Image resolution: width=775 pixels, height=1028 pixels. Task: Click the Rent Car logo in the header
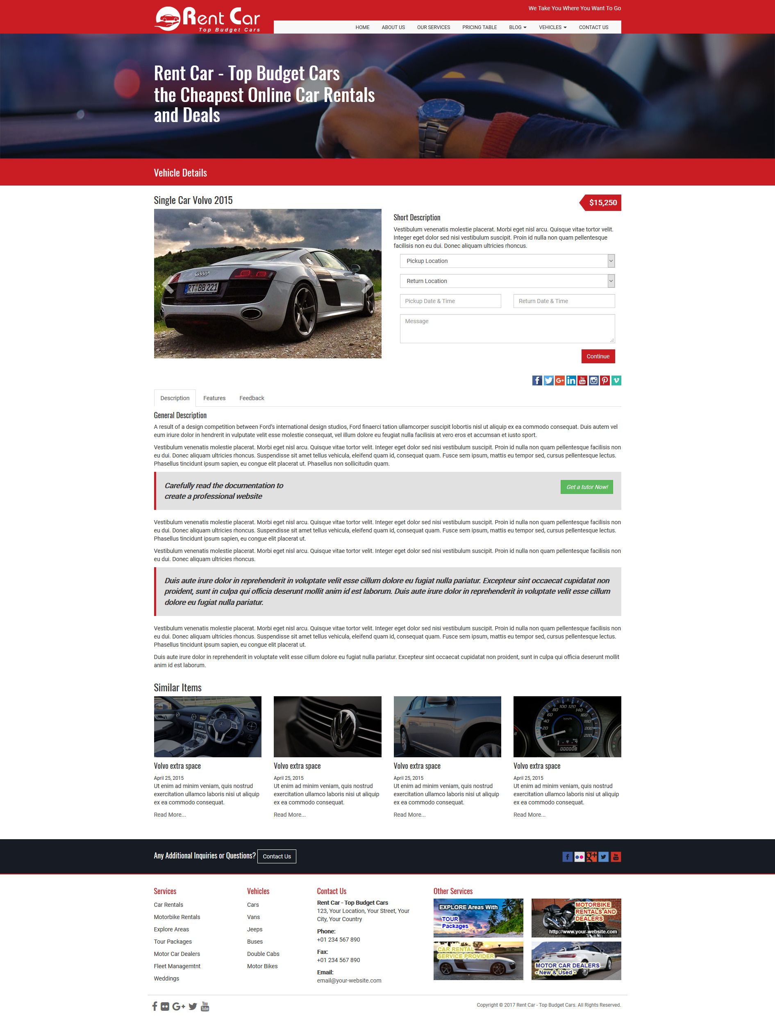pyautogui.click(x=207, y=19)
